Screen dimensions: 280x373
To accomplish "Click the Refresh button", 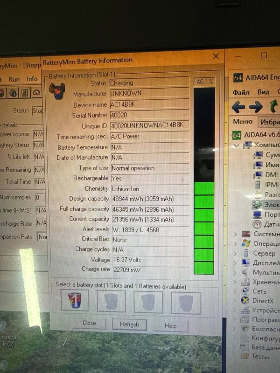I will [x=129, y=325].
